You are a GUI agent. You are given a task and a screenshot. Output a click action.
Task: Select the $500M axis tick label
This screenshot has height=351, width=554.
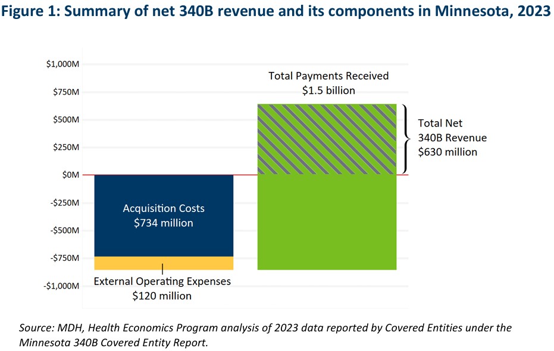[65, 119]
